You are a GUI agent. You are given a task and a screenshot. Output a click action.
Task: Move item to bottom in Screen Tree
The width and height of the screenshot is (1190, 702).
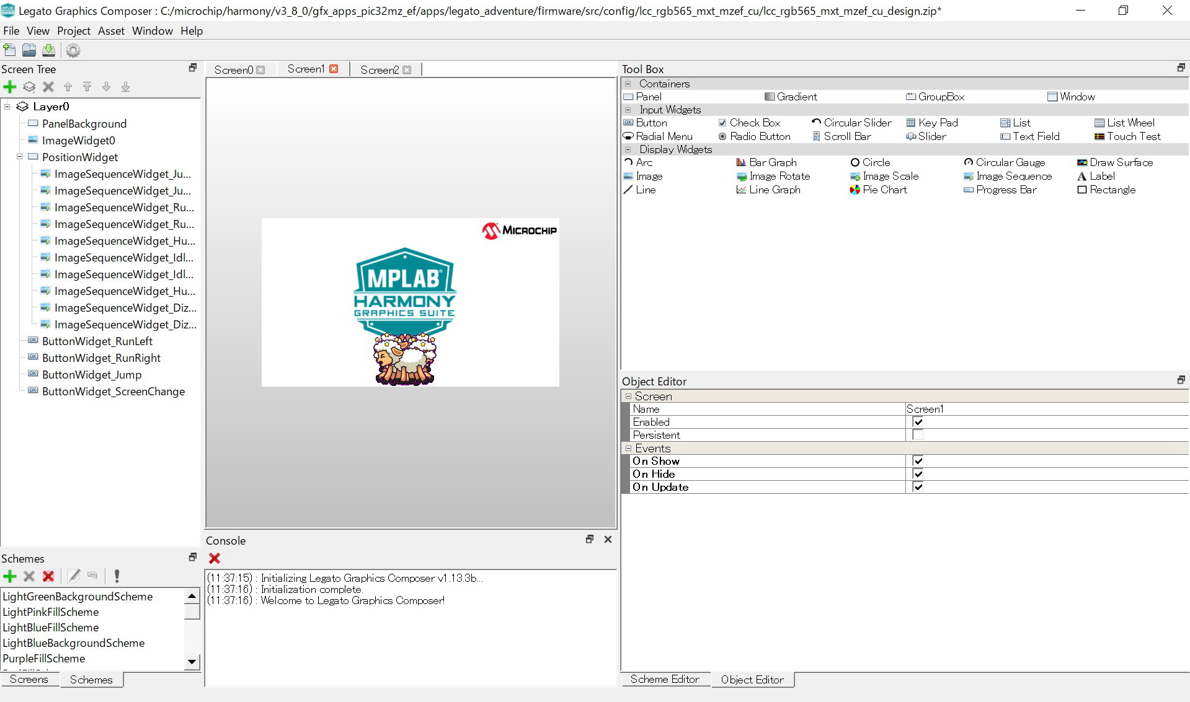coord(125,87)
